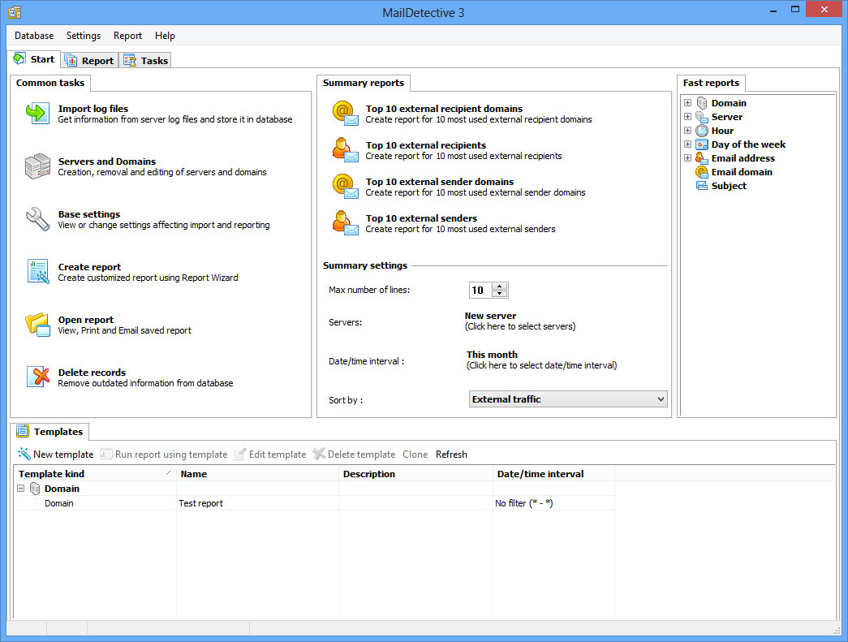Click the Domain icon in Fast reports
848x642 pixels.
click(701, 103)
